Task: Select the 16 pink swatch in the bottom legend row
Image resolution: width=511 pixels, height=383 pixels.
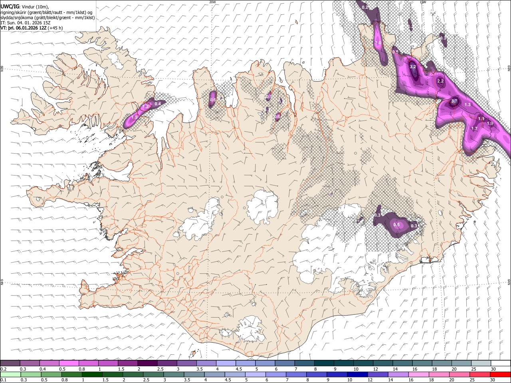Action: [418, 374]
